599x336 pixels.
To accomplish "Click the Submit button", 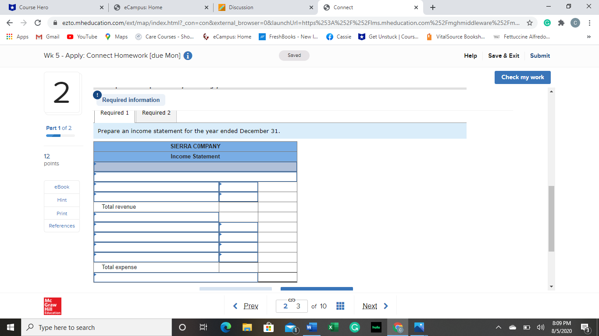I will [x=540, y=56].
